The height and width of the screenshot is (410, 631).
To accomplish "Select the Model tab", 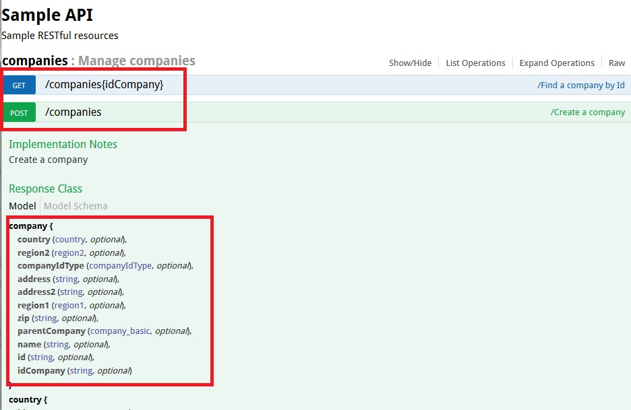I will pos(22,206).
